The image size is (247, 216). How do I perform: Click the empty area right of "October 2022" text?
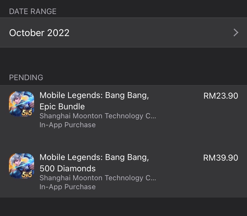tap(149, 33)
